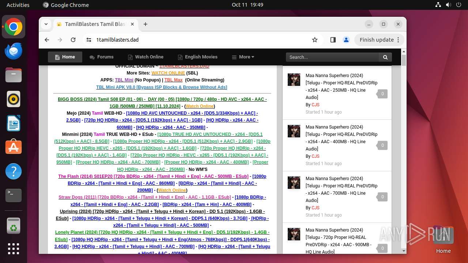
Task: Click the site Search input field
Action: pyautogui.click(x=332, y=57)
